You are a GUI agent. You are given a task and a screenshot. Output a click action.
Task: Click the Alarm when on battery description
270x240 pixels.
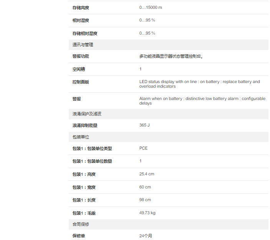pyautogui.click(x=202, y=101)
